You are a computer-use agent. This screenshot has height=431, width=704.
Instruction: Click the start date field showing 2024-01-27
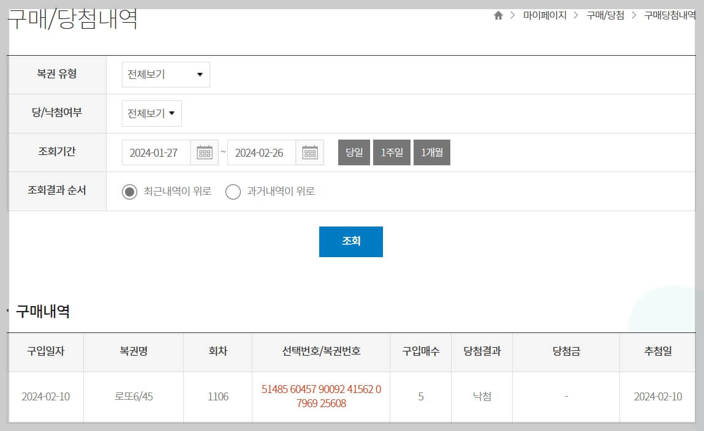click(153, 152)
